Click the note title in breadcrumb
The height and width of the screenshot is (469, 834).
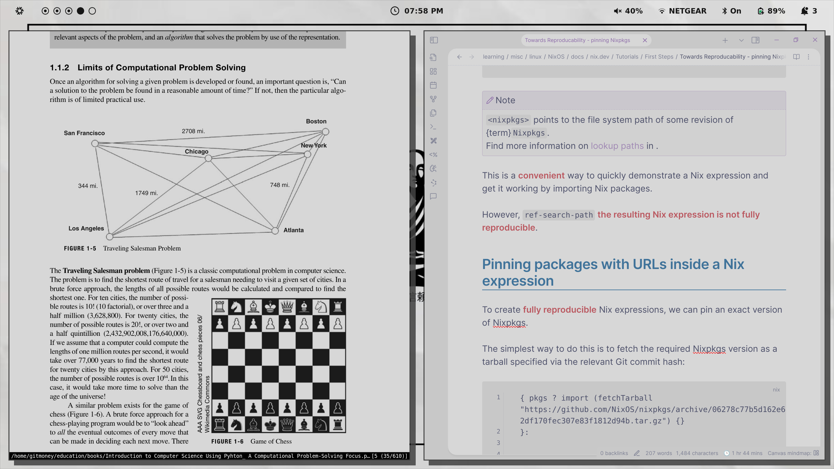[733, 57]
